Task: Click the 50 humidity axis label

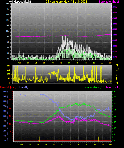Action: (5, 116)
